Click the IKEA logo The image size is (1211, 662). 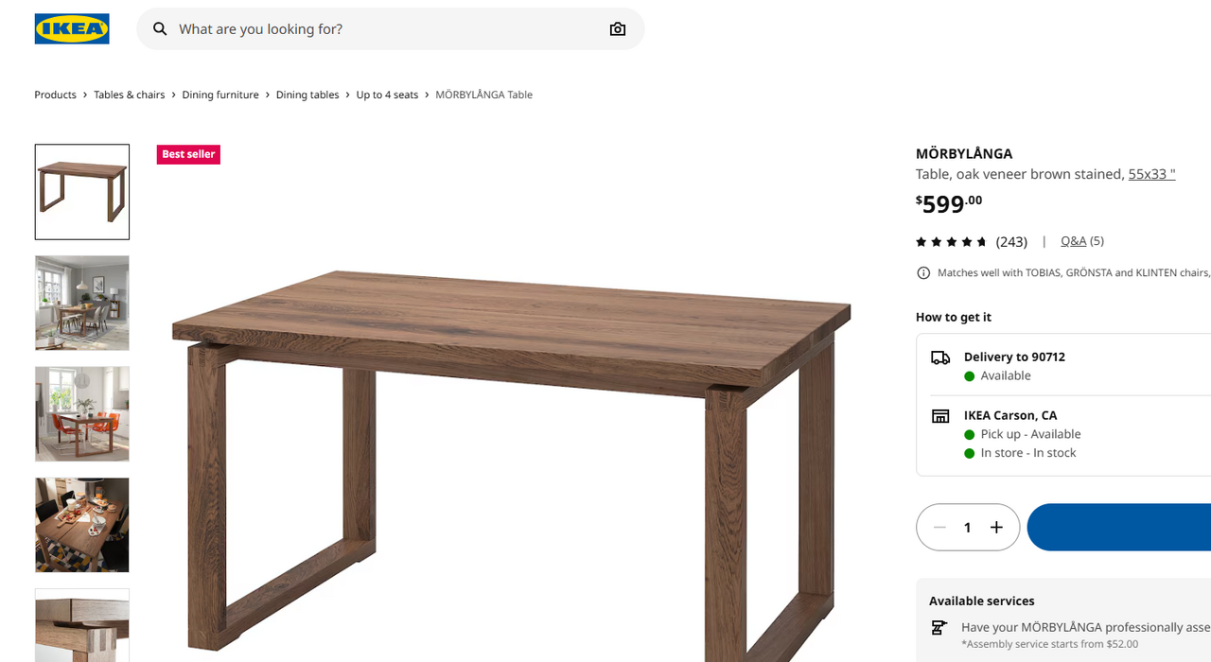[72, 28]
